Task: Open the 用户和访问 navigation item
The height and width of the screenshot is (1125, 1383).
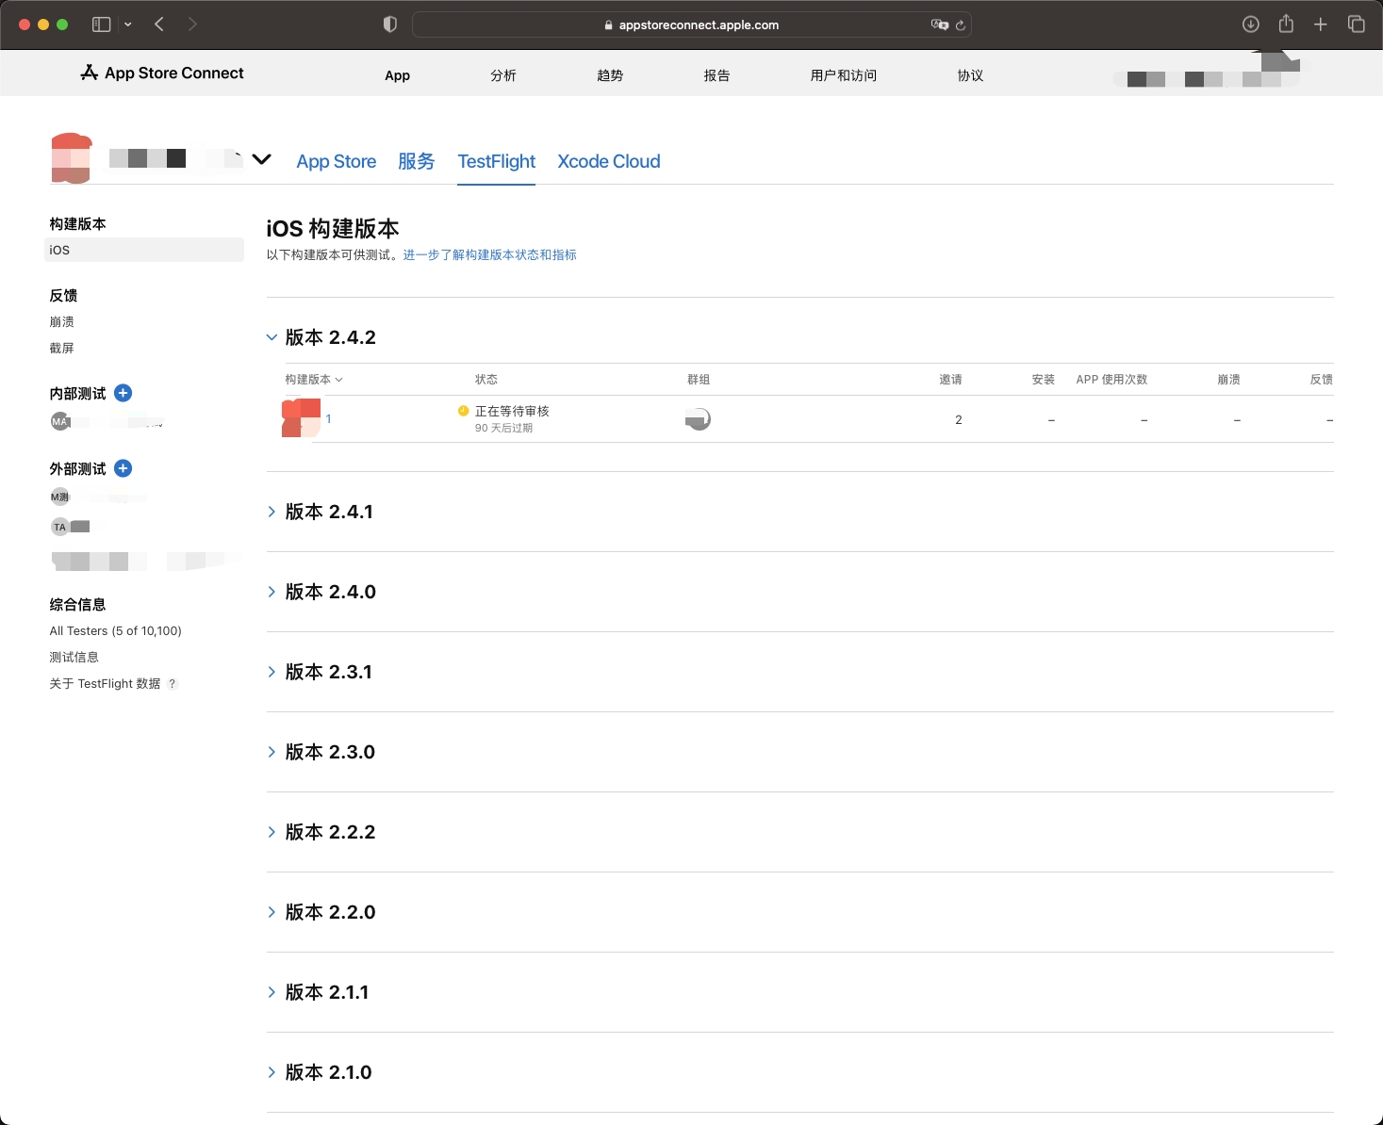Action: click(x=844, y=75)
